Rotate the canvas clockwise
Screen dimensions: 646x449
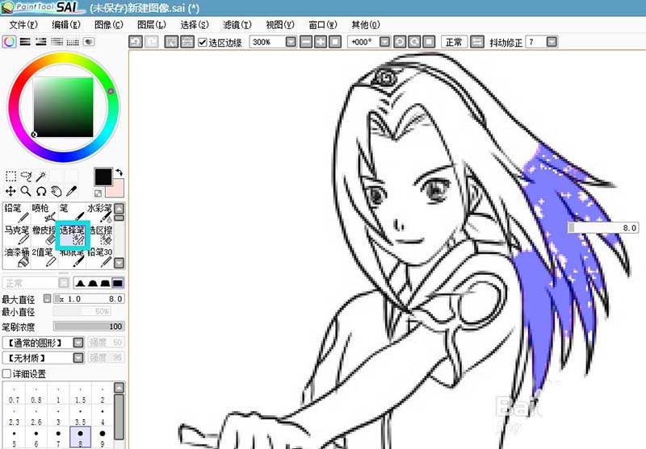point(414,42)
